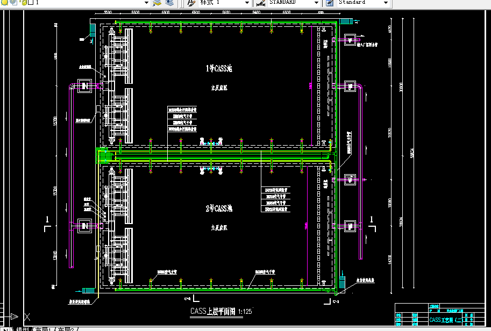
Task: Switch to the 模型 model tab
Action: coord(22,329)
